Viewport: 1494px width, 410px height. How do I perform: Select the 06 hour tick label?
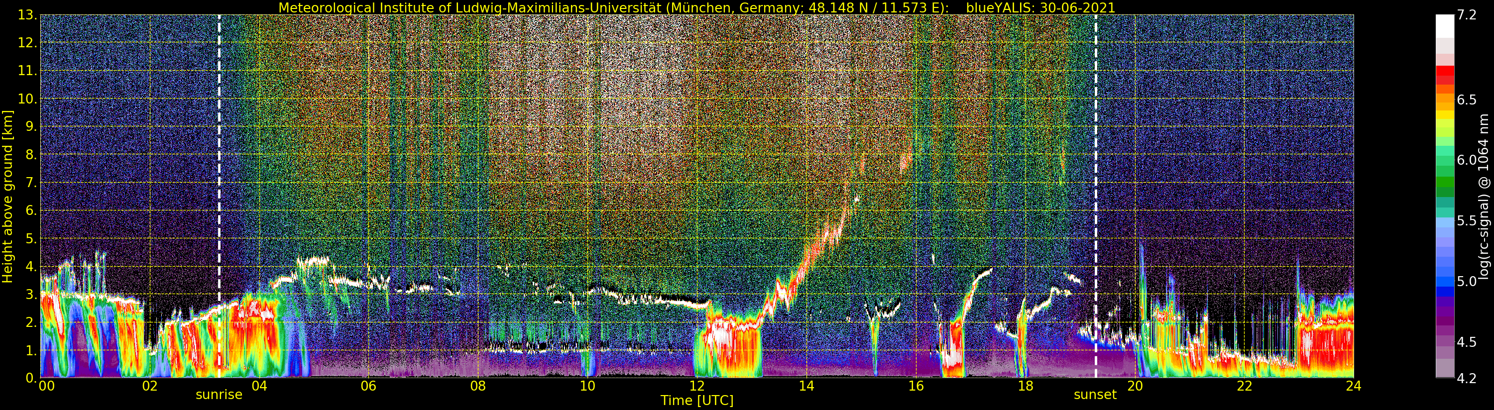click(368, 386)
